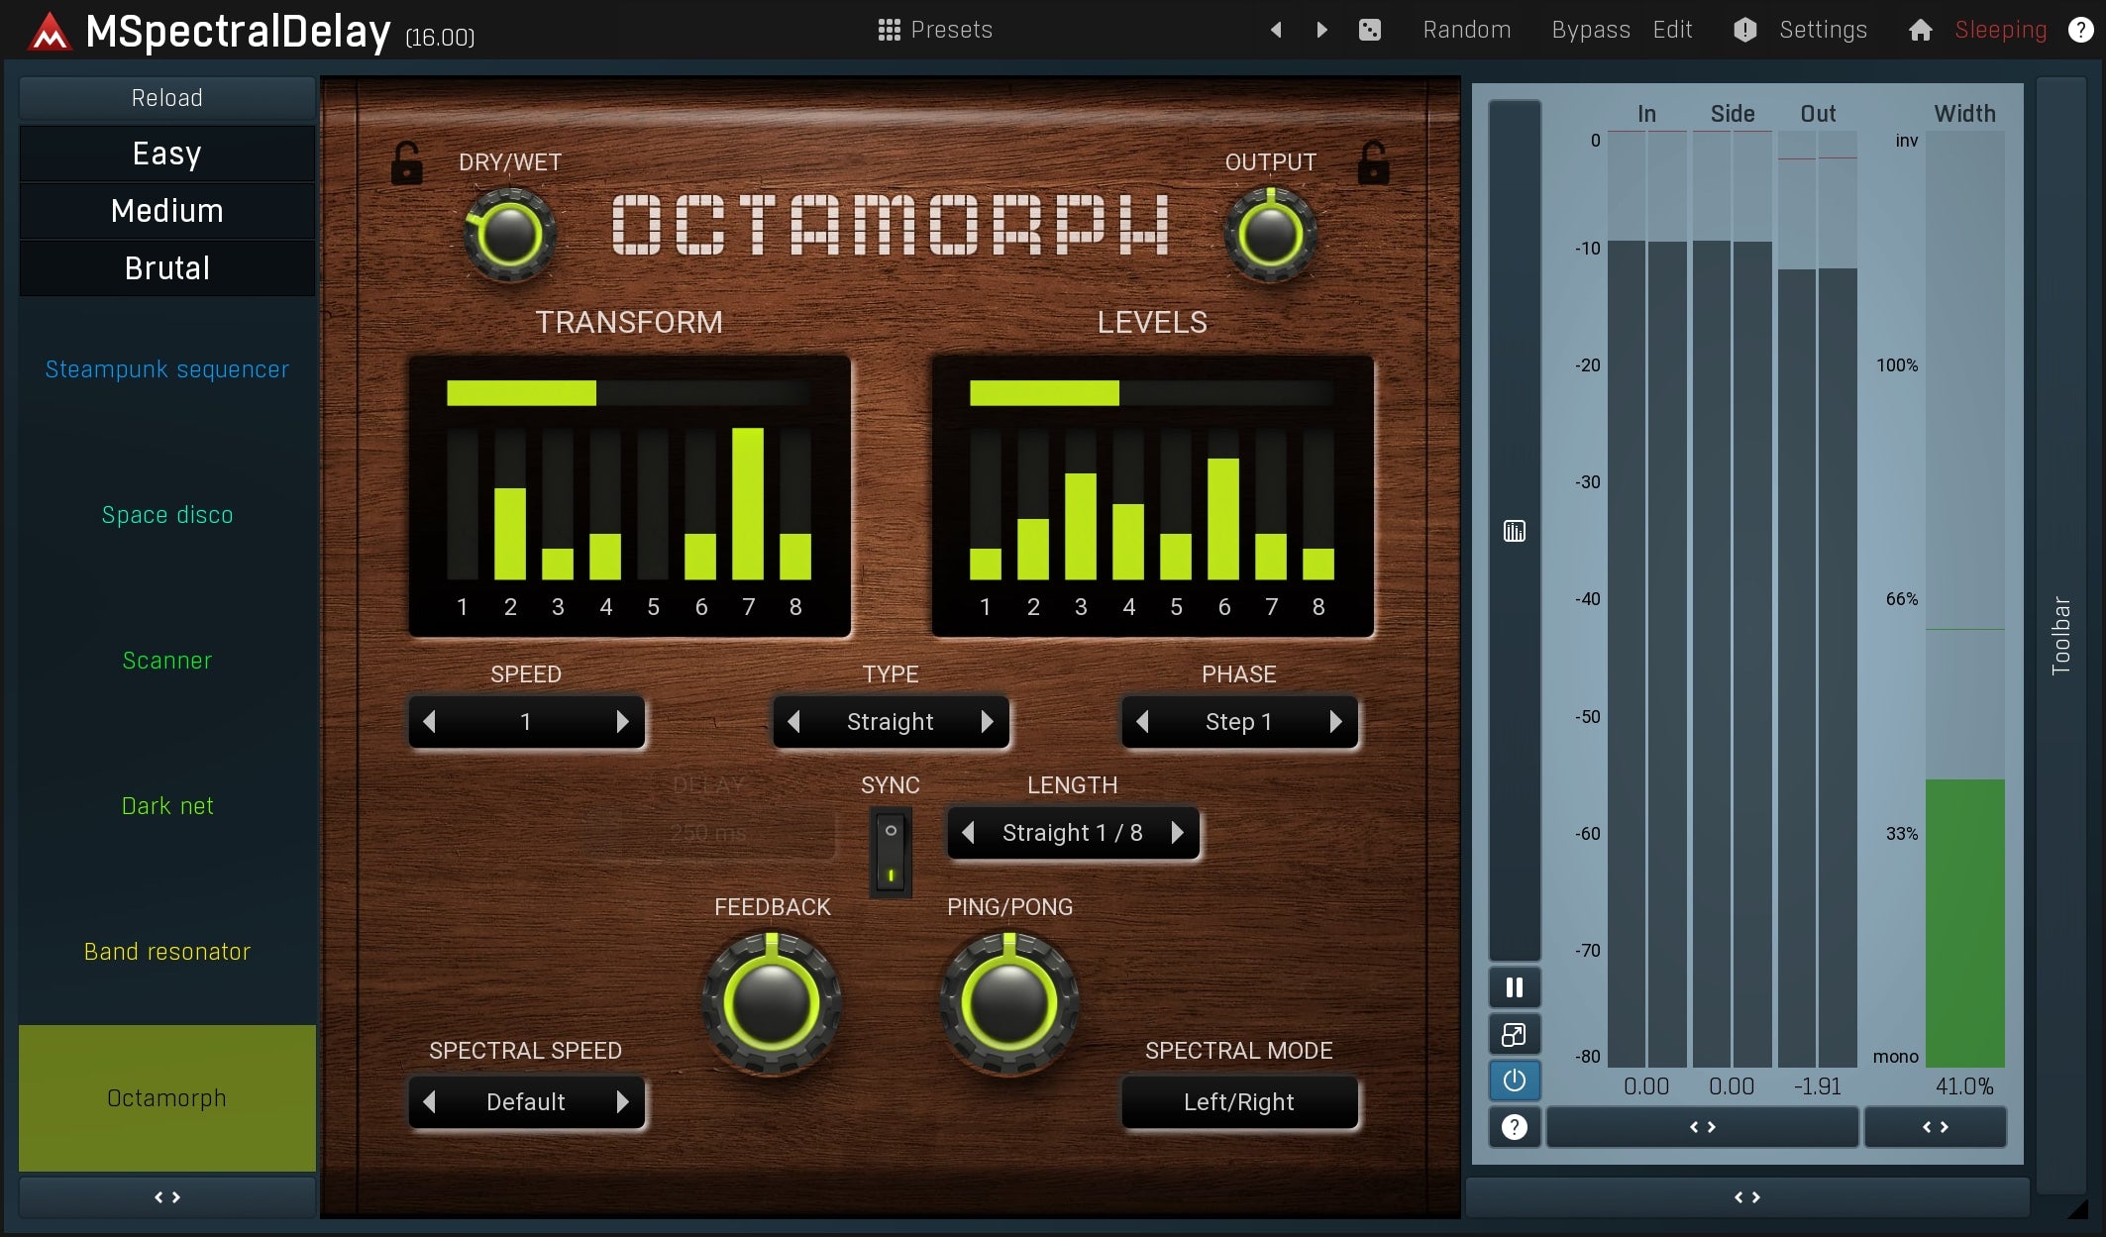The image size is (2106, 1237).
Task: Open the Settings menu
Action: (x=1823, y=30)
